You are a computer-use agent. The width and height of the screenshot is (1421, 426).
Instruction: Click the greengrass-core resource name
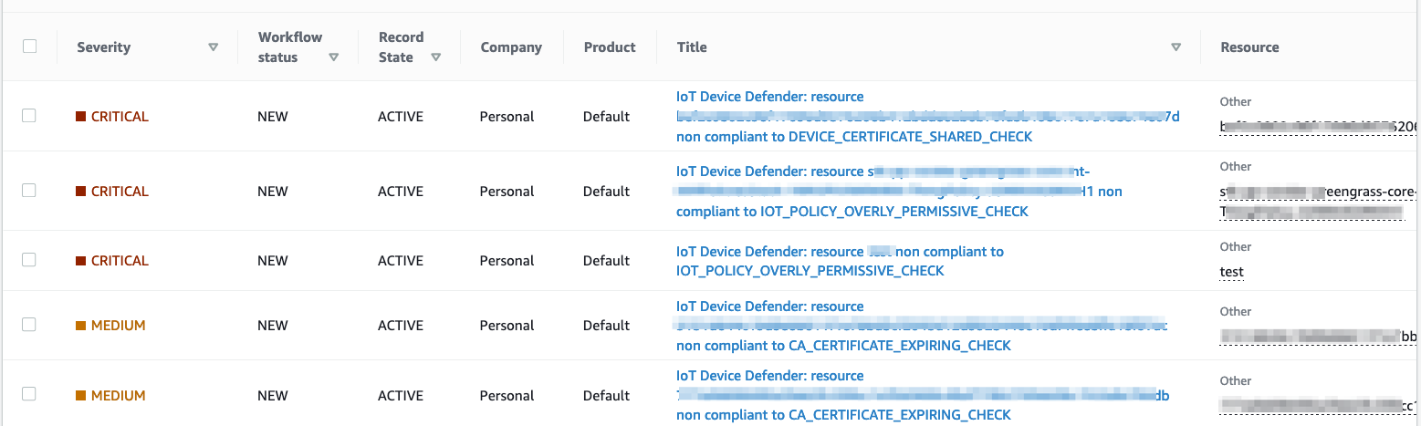[1320, 202]
